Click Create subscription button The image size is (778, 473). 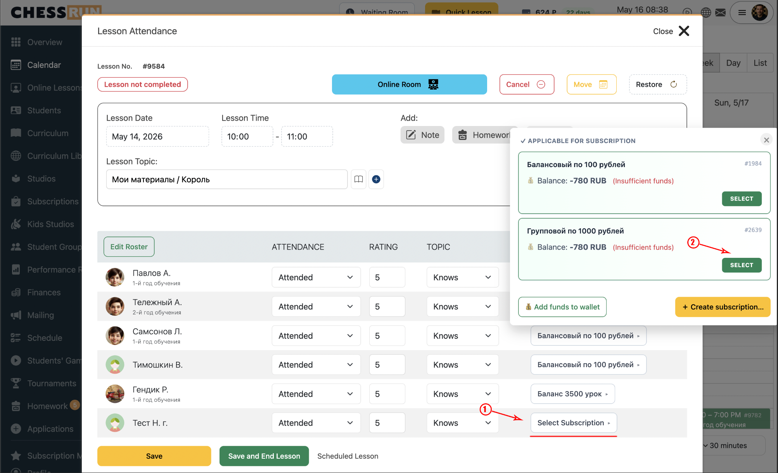723,307
